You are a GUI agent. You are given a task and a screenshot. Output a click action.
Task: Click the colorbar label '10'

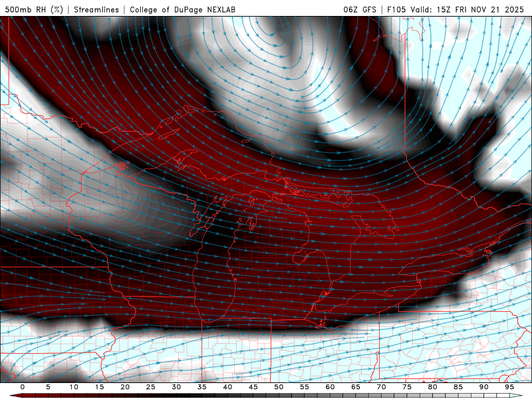[x=74, y=387]
